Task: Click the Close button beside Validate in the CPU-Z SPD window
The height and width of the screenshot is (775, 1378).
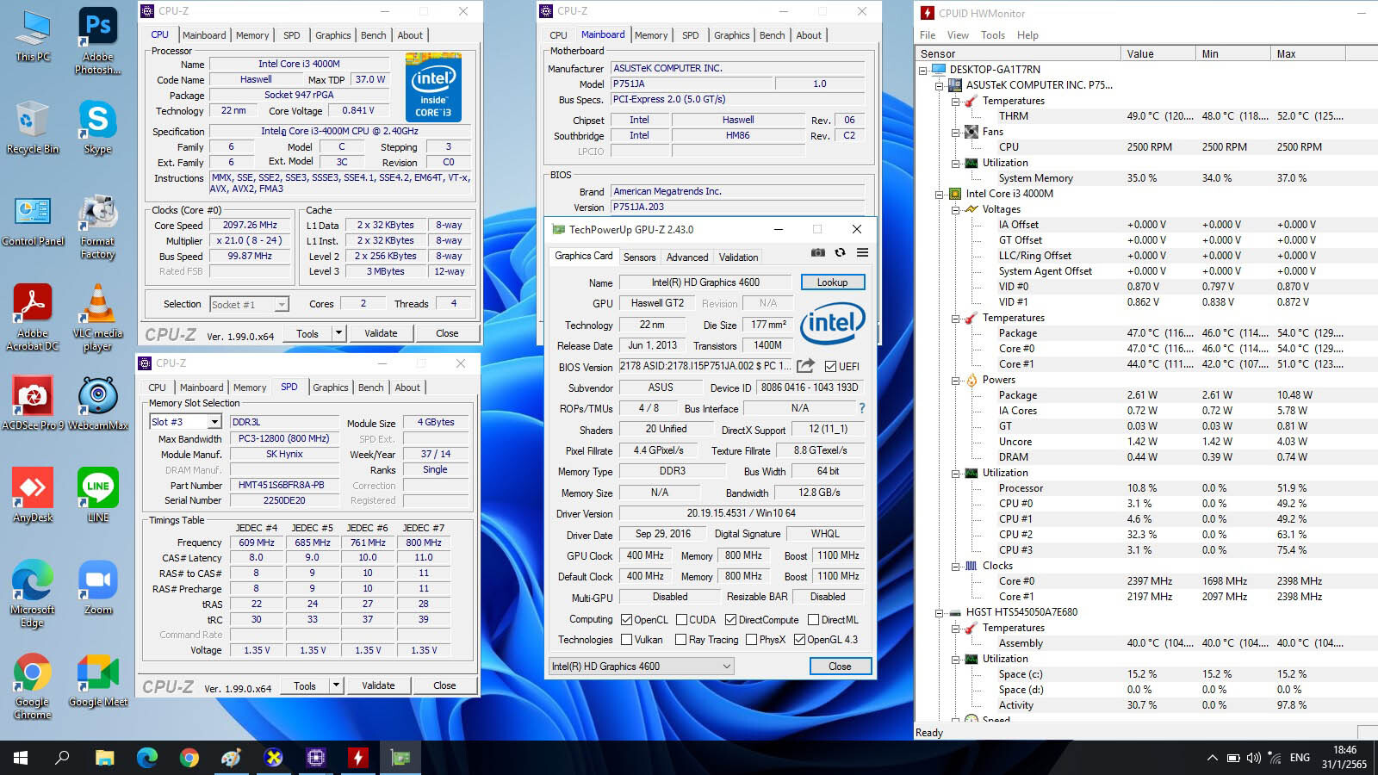Action: point(444,685)
